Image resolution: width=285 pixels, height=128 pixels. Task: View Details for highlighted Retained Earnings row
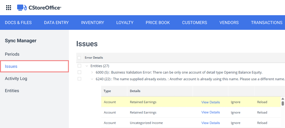click(x=211, y=102)
